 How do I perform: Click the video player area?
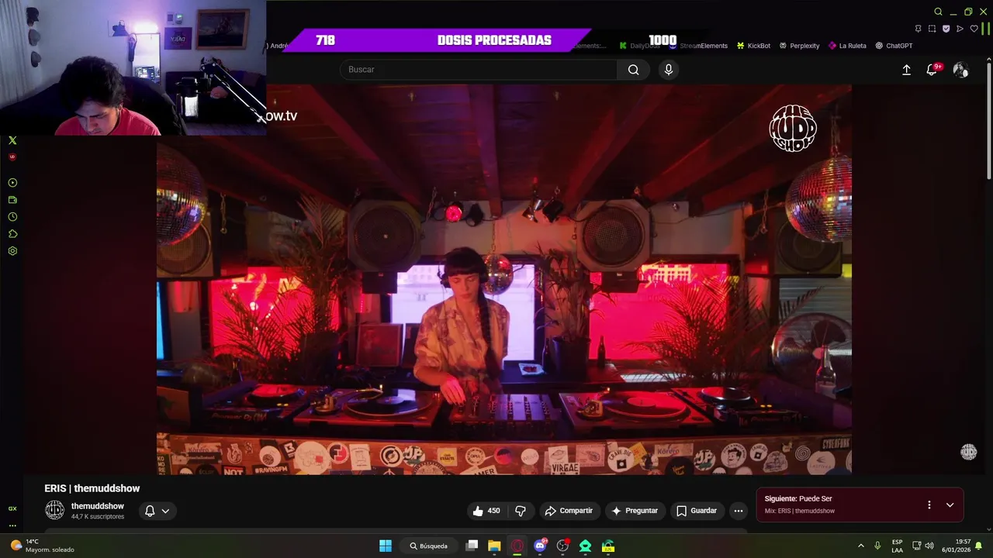coord(504,279)
